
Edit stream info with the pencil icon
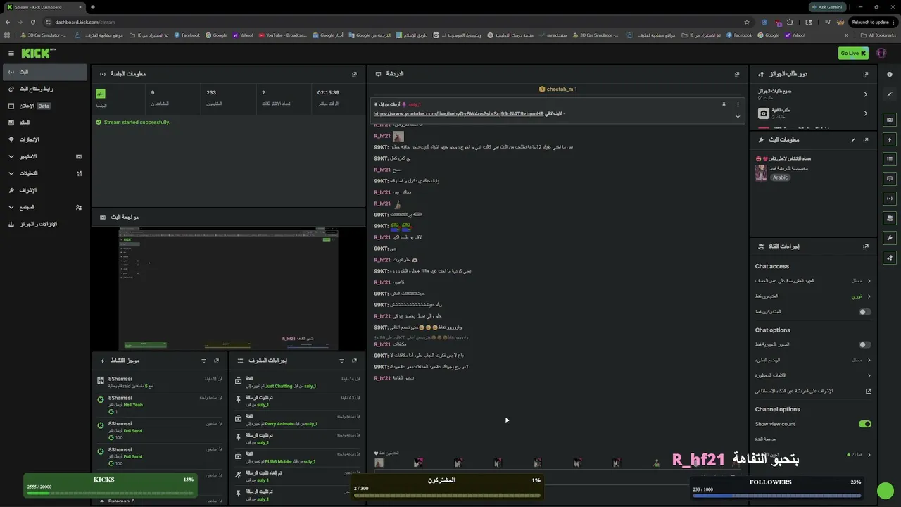853,139
